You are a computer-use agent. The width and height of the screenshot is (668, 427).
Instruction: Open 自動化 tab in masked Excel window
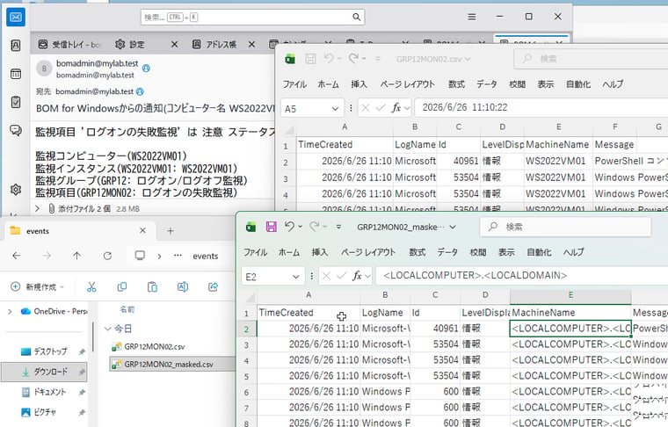tap(539, 252)
